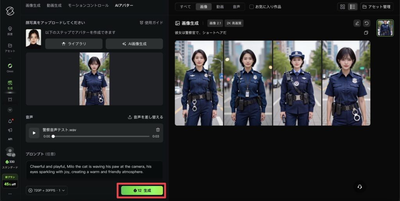400x201 pixels.
Task: Select the 動画 filter tab
Action: pos(220,7)
